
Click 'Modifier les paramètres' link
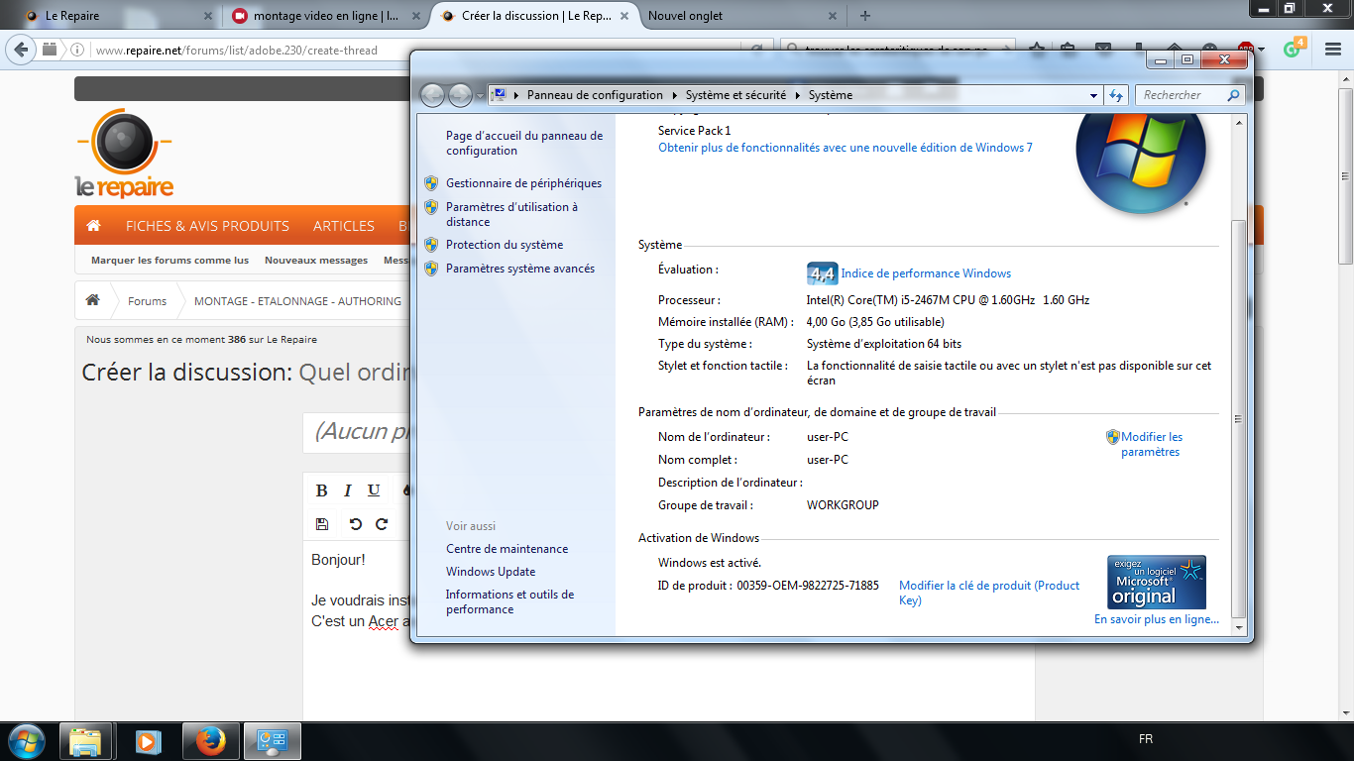pos(1152,444)
